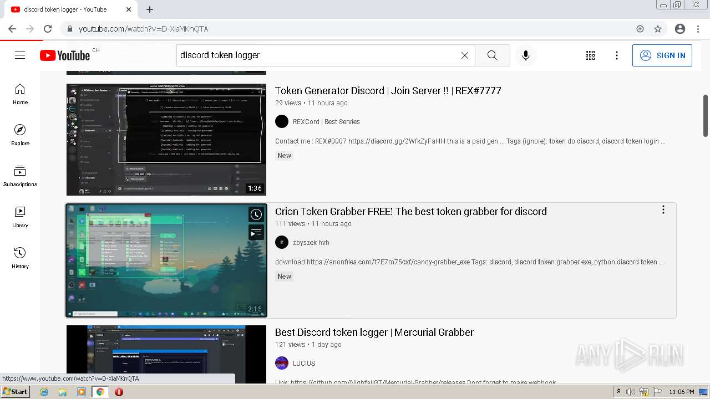Open Explore in the sidebar
710x399 pixels.
coord(20,135)
